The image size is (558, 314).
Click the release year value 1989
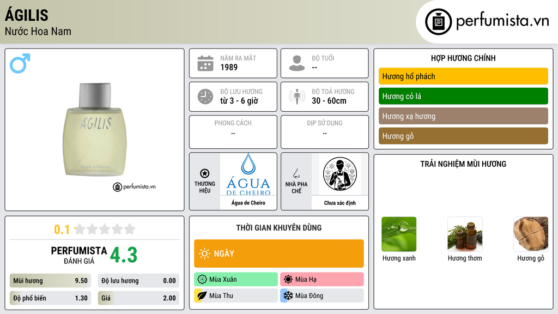229,67
